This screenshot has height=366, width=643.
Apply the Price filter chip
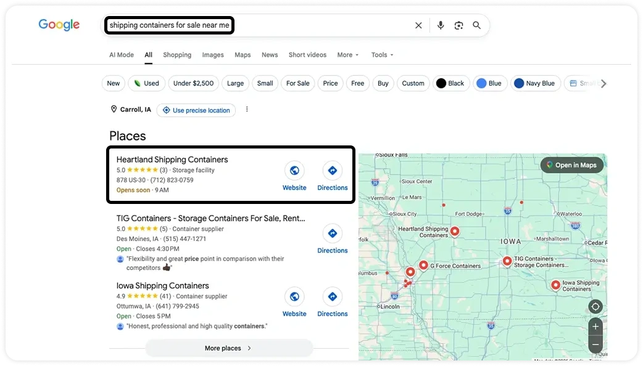330,84
